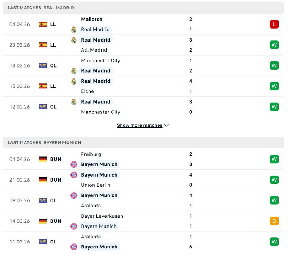Screen dimensions: 289x255
Task: Click the Real Madrid crest in the Elche match
Action: (x=73, y=81)
